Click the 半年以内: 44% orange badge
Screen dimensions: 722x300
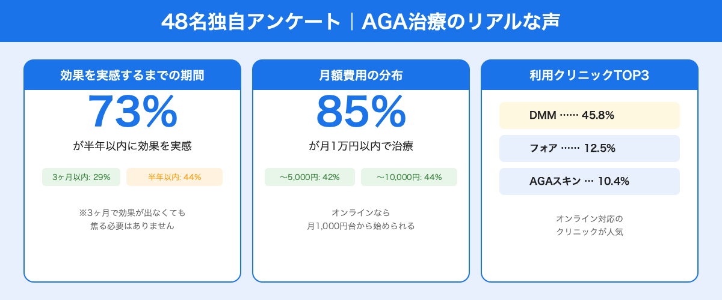click(174, 177)
